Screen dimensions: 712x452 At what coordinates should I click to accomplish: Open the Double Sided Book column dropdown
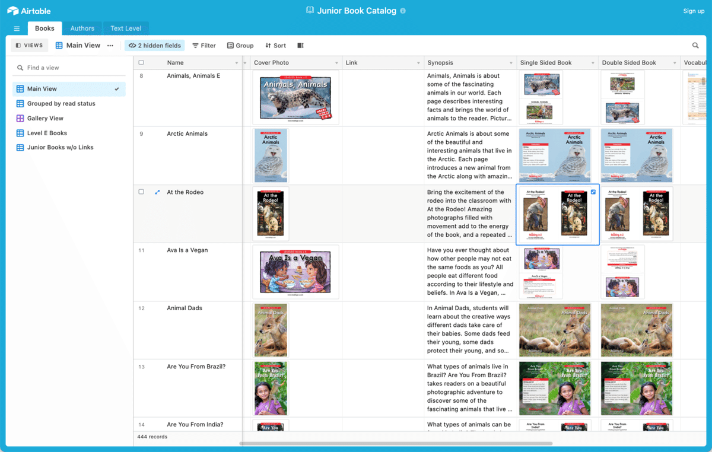[675, 63]
